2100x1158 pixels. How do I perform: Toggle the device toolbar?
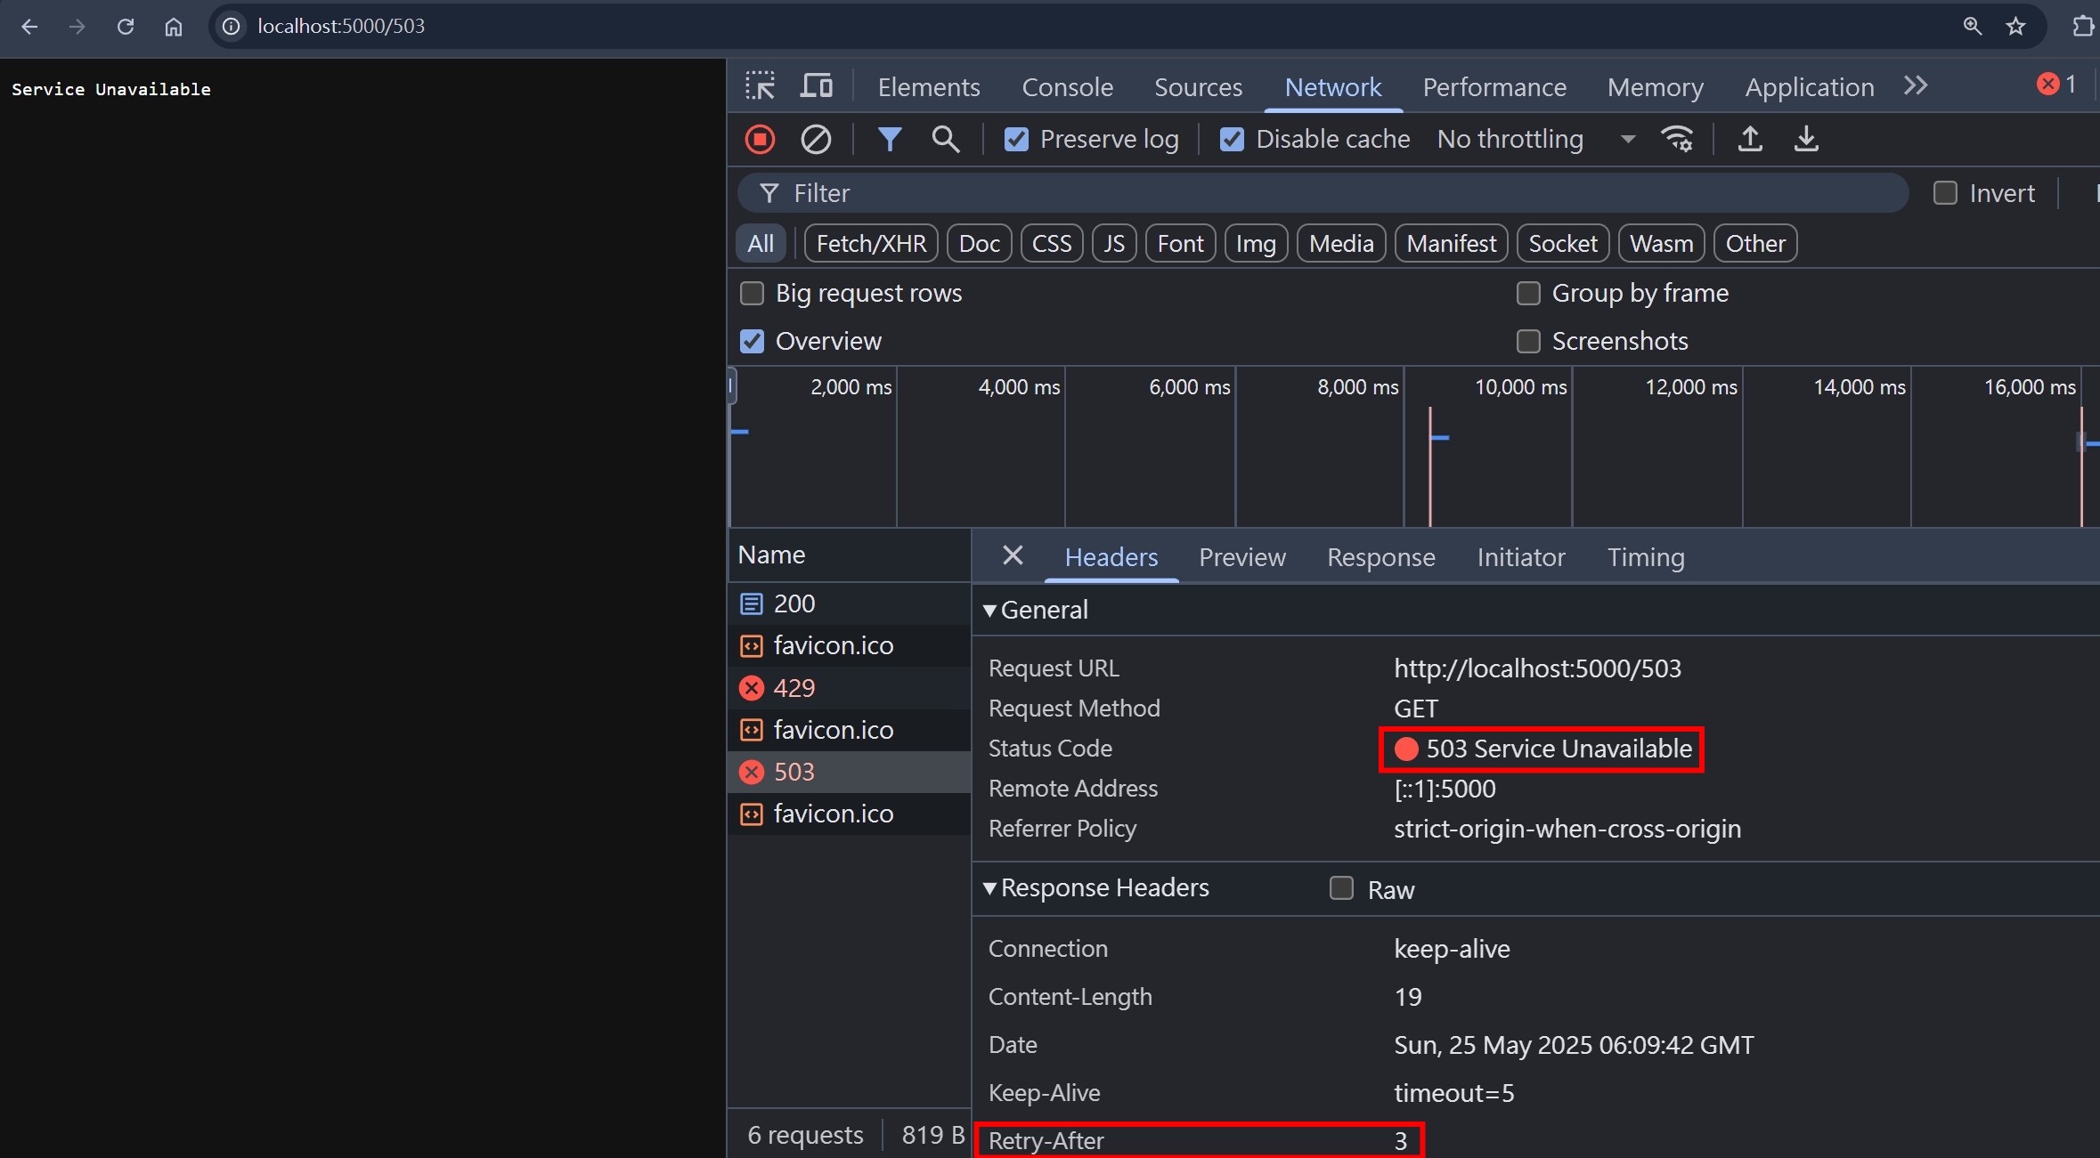816,86
